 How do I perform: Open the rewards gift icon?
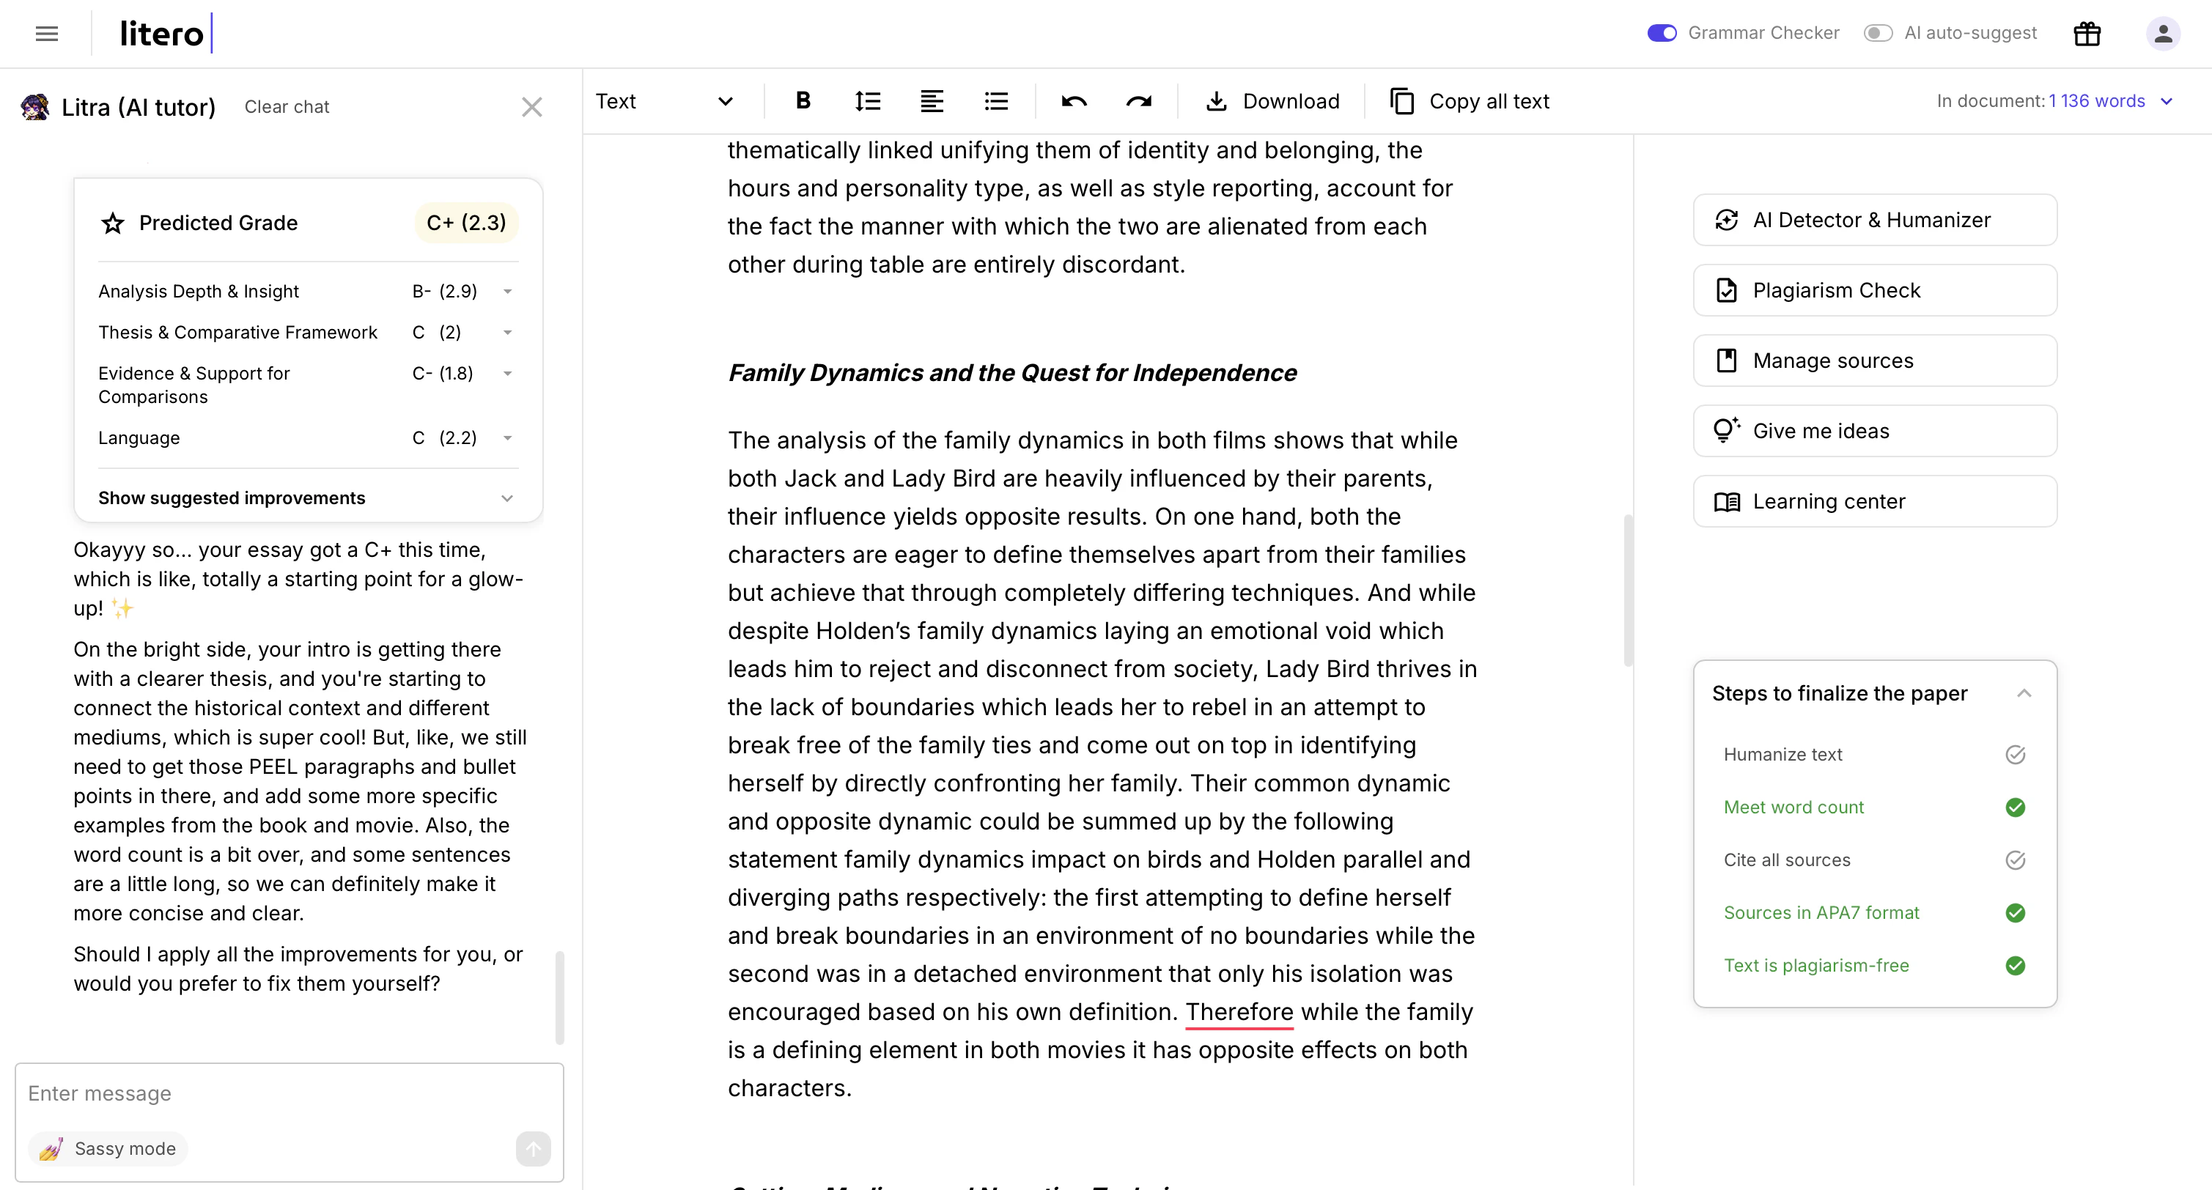coord(2087,34)
